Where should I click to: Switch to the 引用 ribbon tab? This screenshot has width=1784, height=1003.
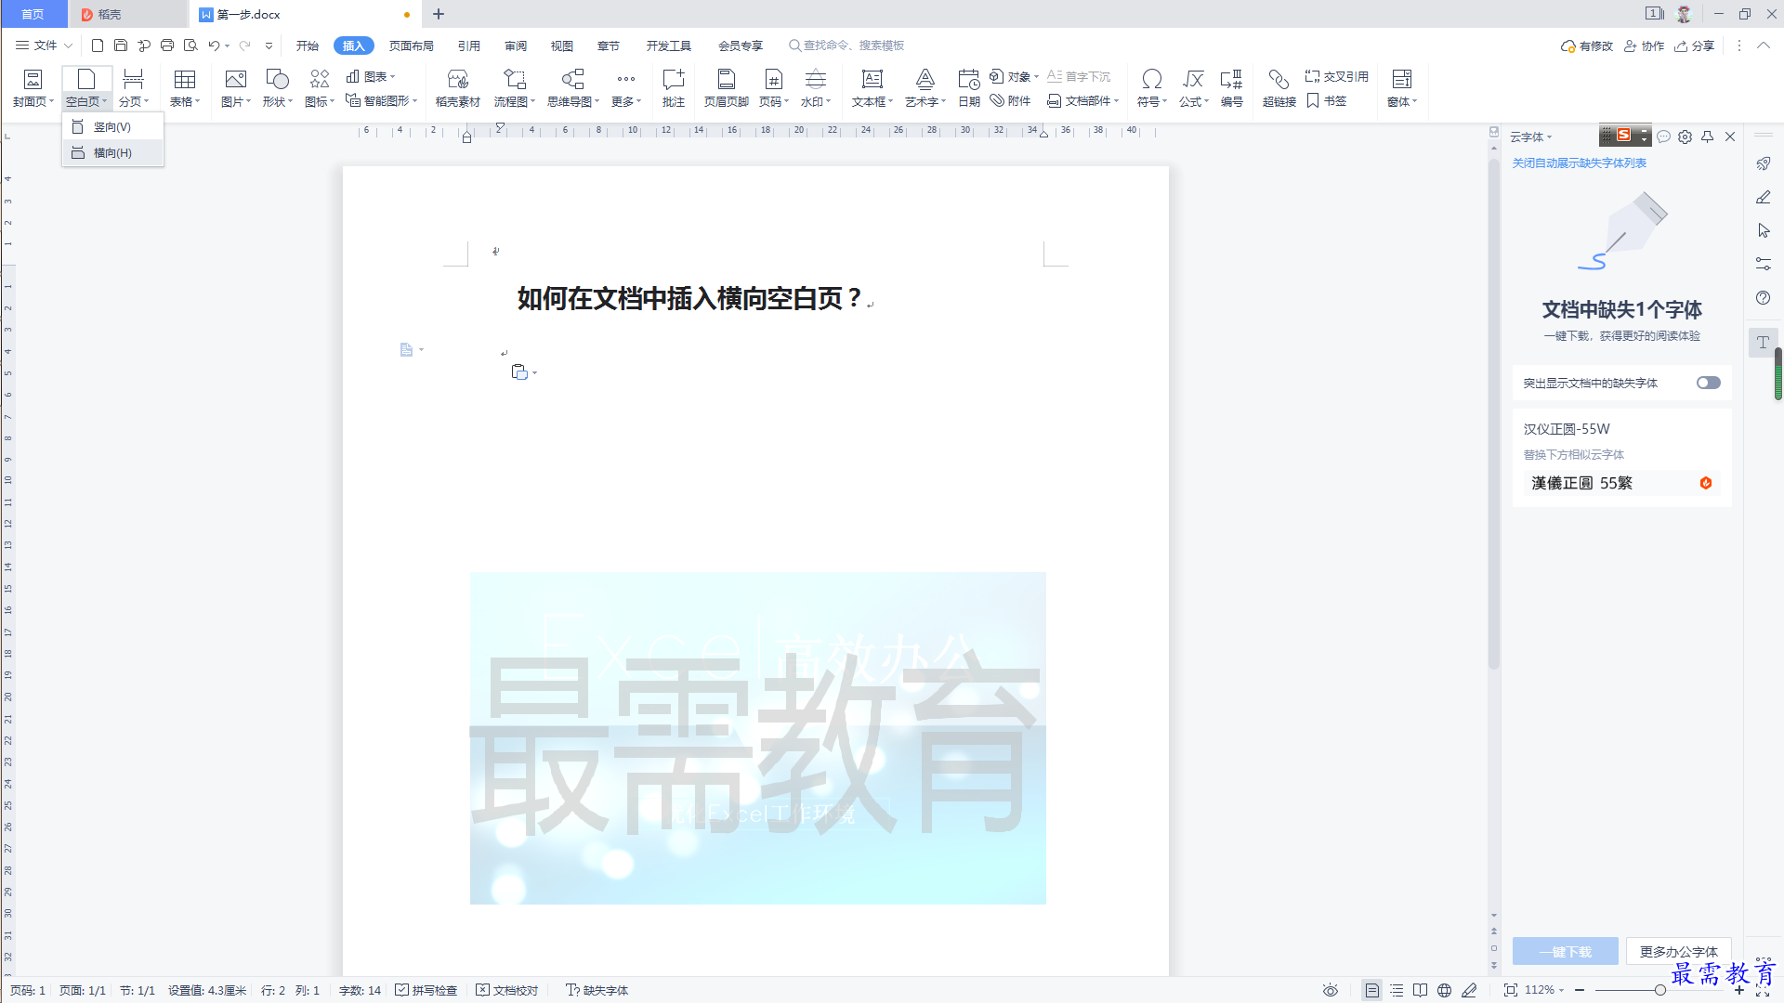[x=469, y=46]
